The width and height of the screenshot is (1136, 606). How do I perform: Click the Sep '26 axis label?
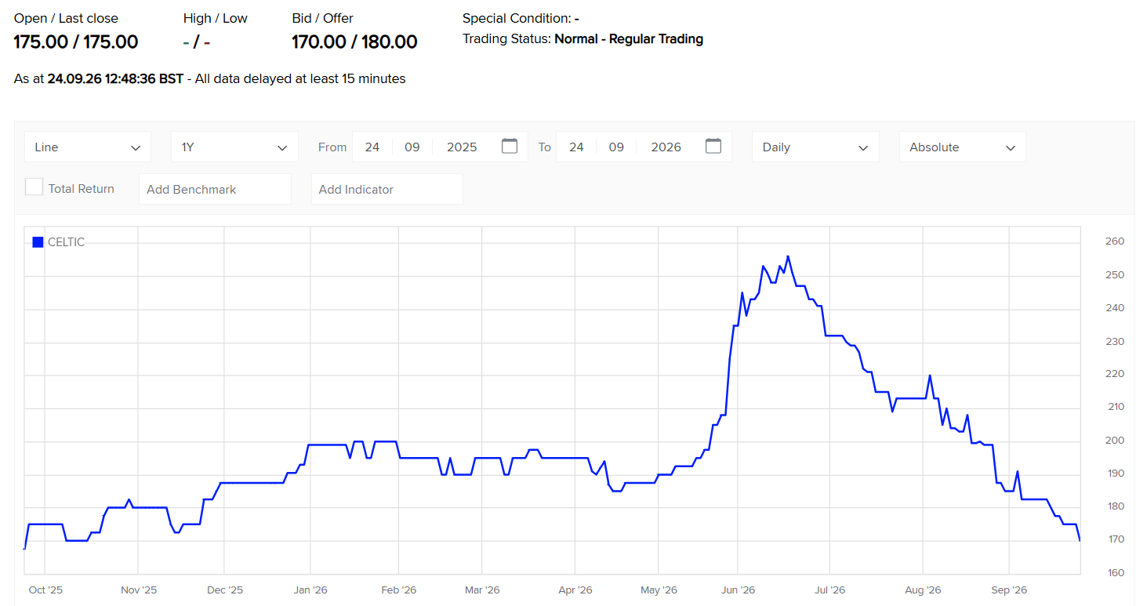point(1009,590)
